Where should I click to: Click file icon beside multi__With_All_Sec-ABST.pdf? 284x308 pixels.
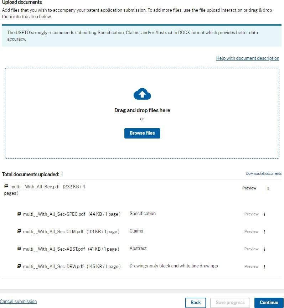[x=19, y=249]
